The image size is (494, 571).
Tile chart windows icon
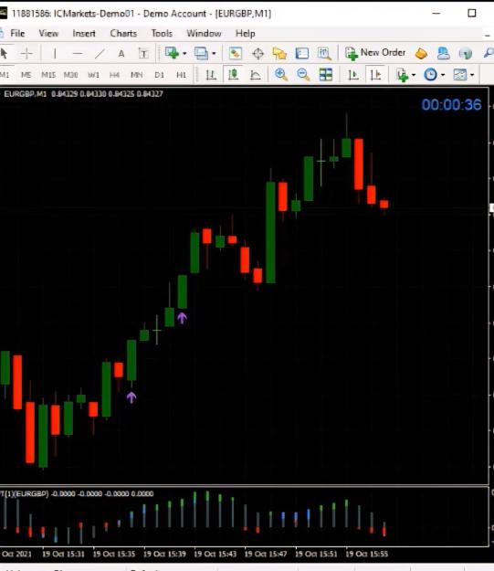tap(325, 75)
